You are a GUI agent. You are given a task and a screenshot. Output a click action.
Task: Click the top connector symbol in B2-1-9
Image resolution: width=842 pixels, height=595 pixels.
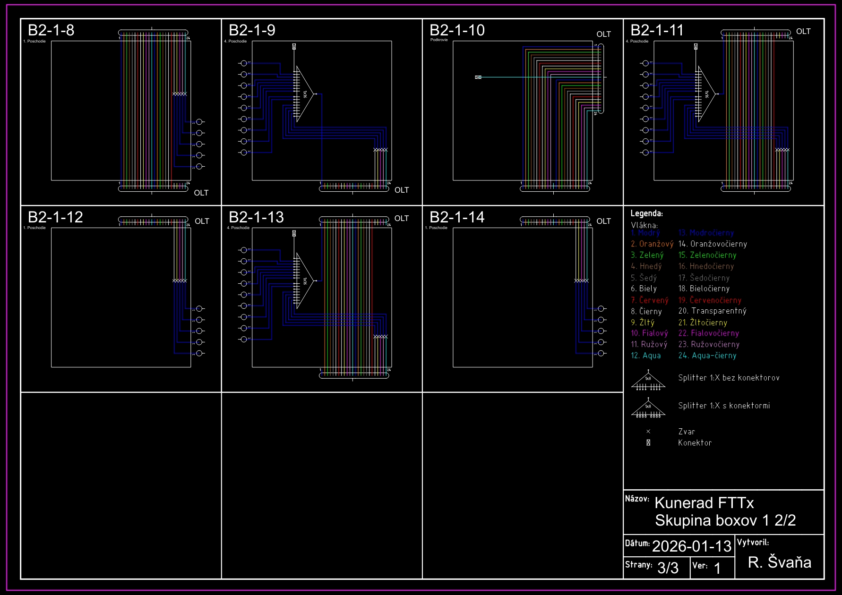pos(294,47)
